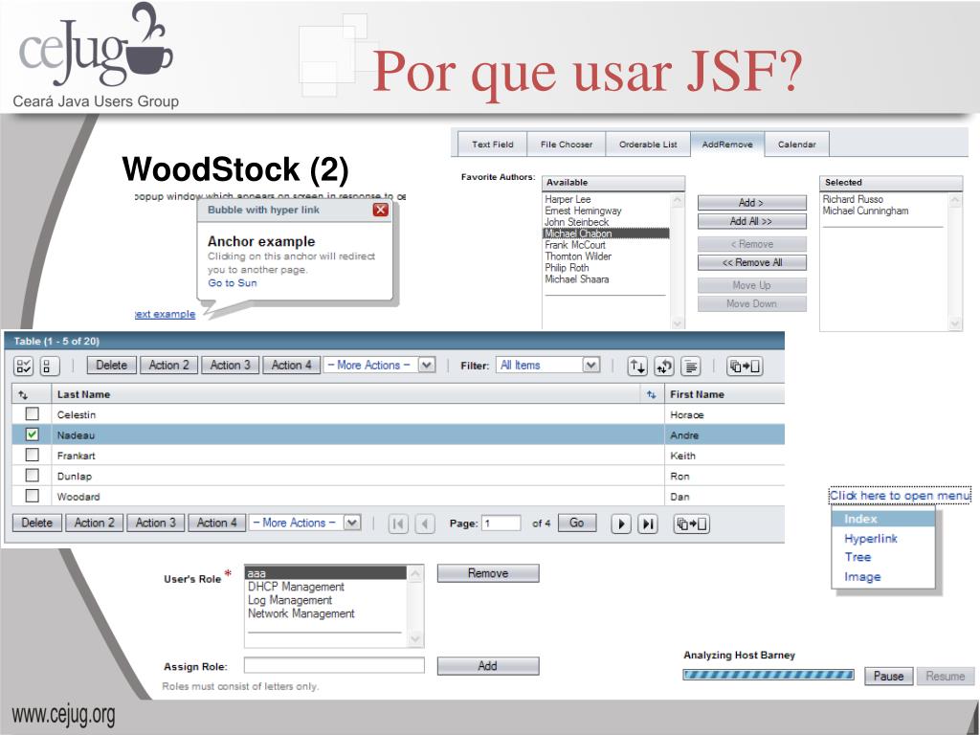Click the Analyzing Host Barney progress bar

(768, 675)
